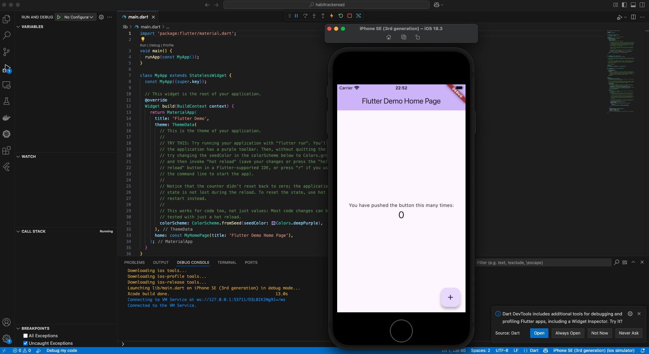The width and height of the screenshot is (649, 354).
Task: Toggle case sensitivity in the debug console filter
Action: click(x=616, y=262)
